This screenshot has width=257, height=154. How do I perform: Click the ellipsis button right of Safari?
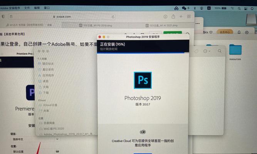[198, 23]
